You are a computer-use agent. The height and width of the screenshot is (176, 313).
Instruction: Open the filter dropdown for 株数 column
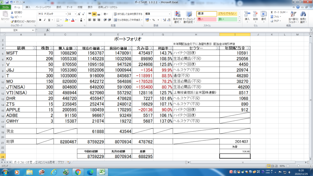pos(52,48)
